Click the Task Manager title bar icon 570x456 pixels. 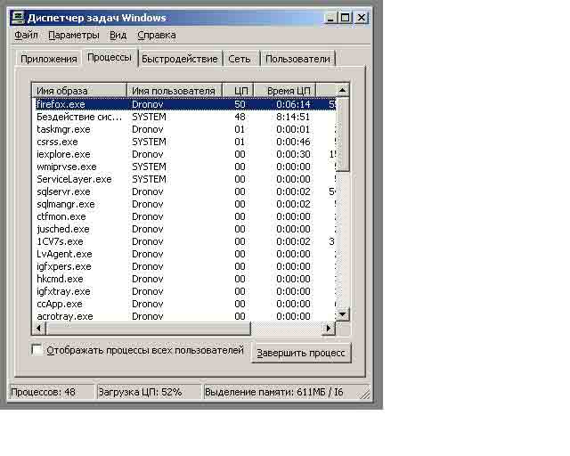[x=17, y=17]
